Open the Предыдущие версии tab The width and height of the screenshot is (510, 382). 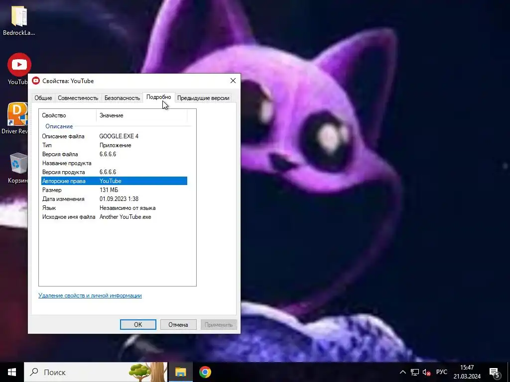point(203,98)
